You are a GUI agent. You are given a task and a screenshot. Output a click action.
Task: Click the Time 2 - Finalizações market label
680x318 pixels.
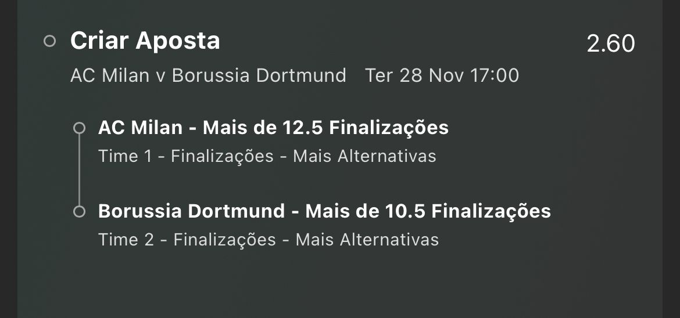click(187, 240)
